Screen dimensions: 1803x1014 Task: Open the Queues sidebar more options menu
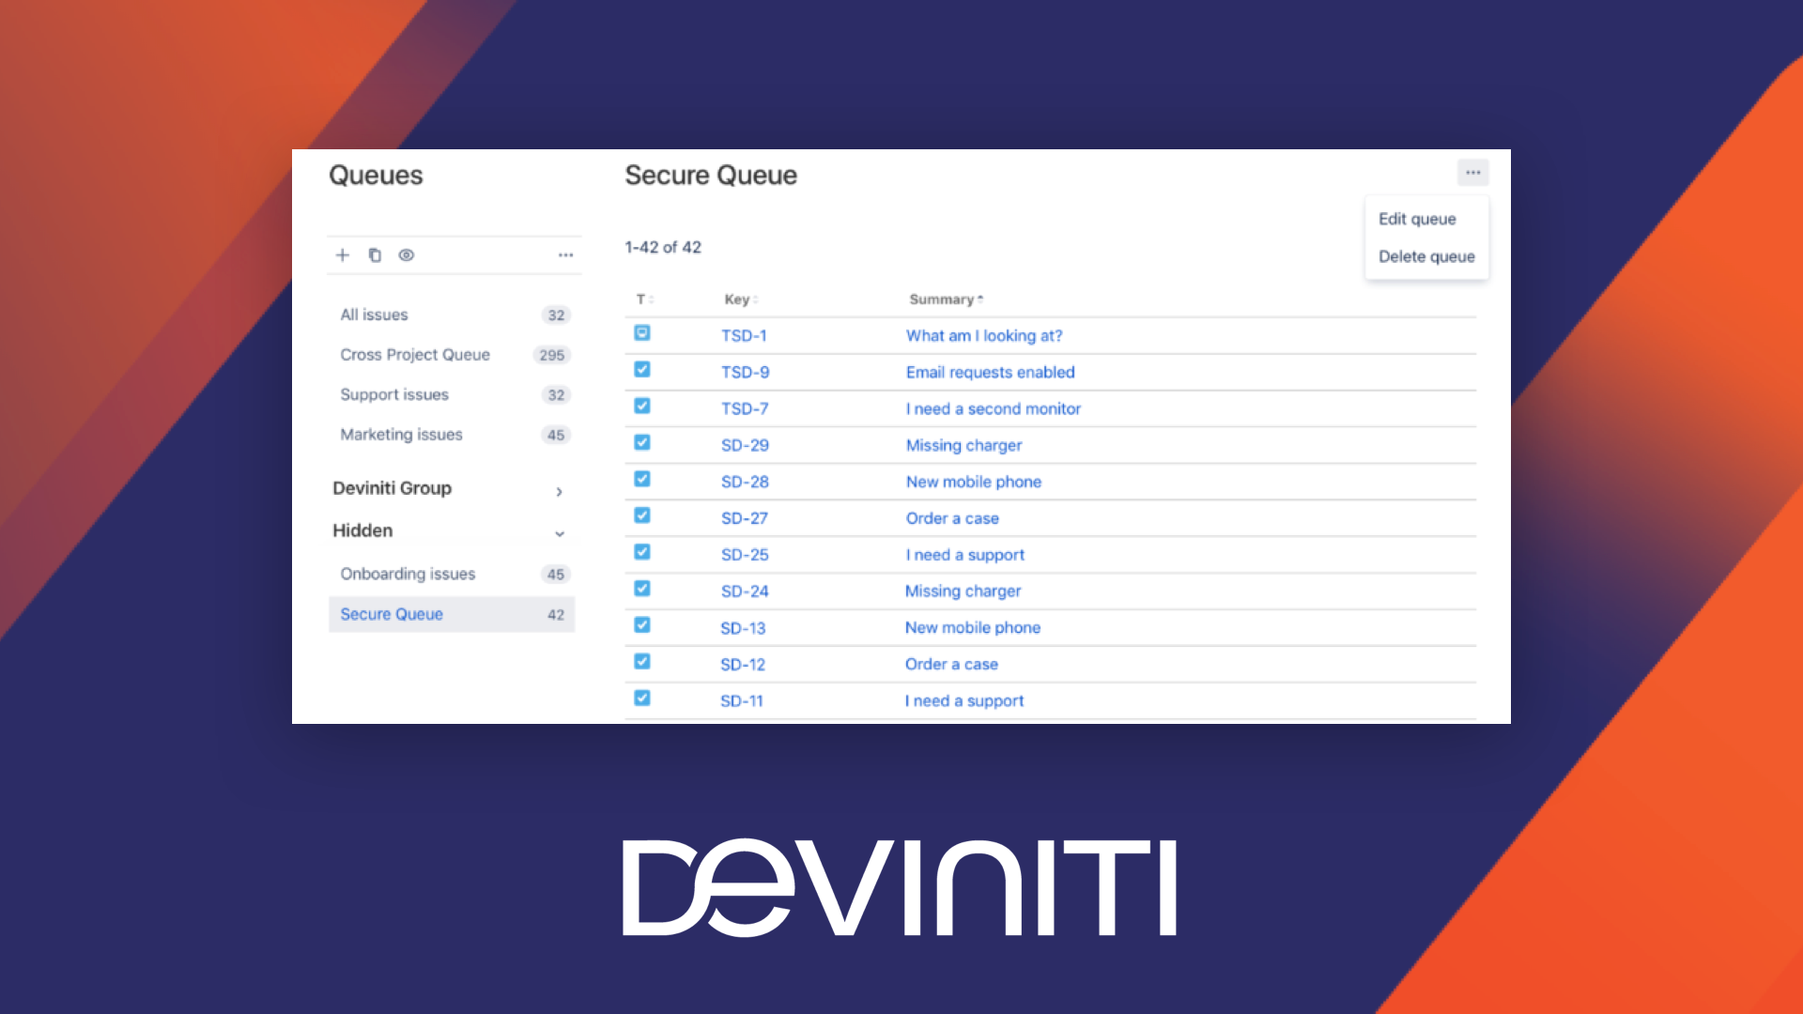point(565,255)
